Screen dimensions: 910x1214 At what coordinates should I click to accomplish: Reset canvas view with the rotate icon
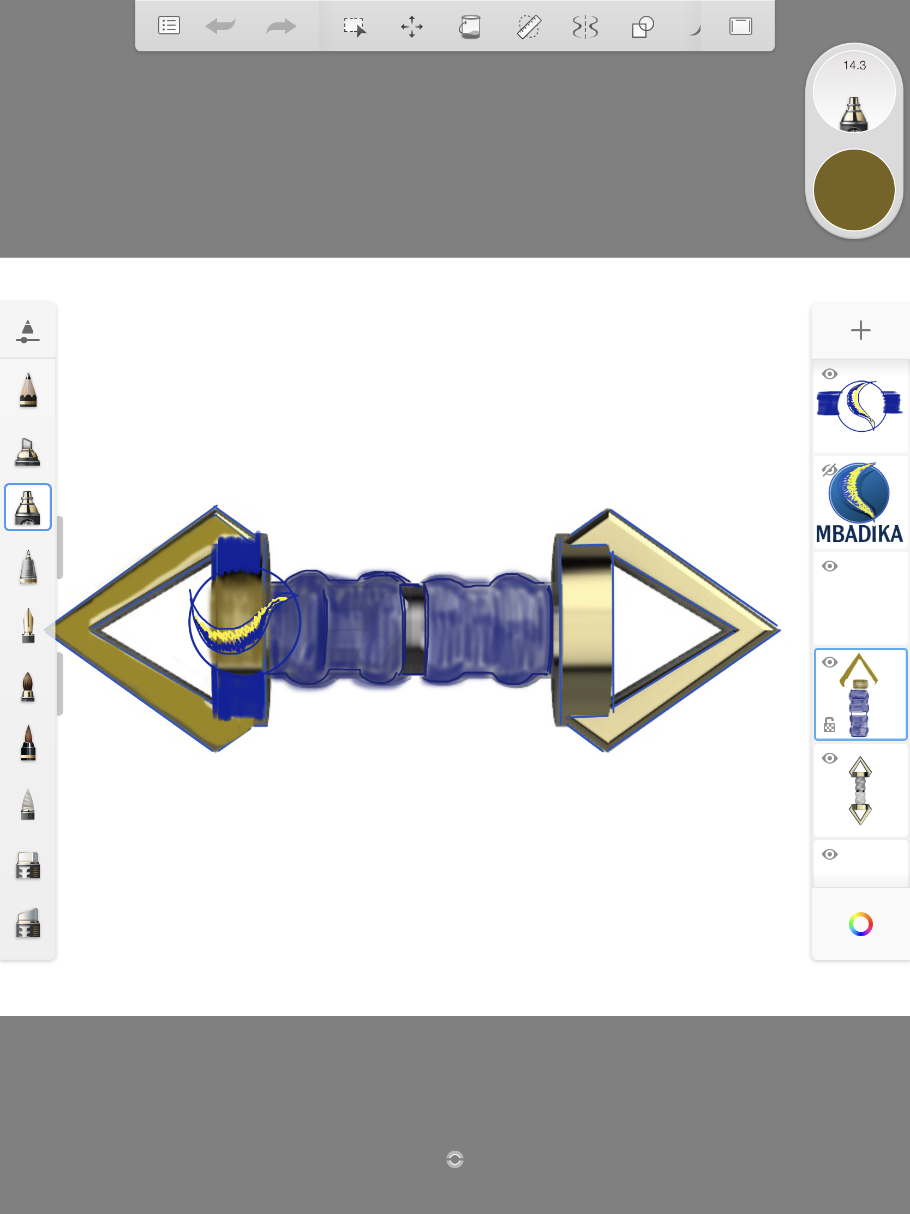[x=456, y=1159]
